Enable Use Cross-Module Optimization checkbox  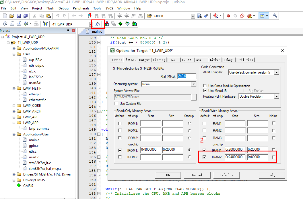point(205,86)
